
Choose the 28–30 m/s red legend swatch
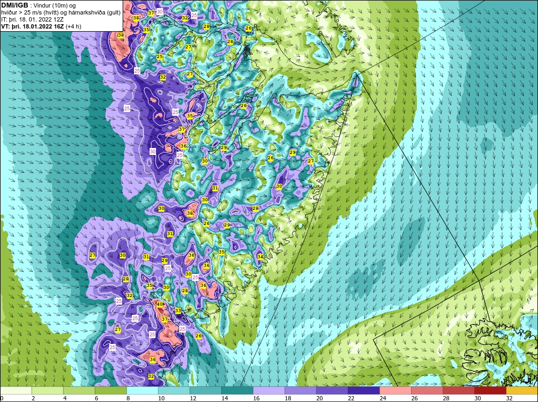pos(459,391)
